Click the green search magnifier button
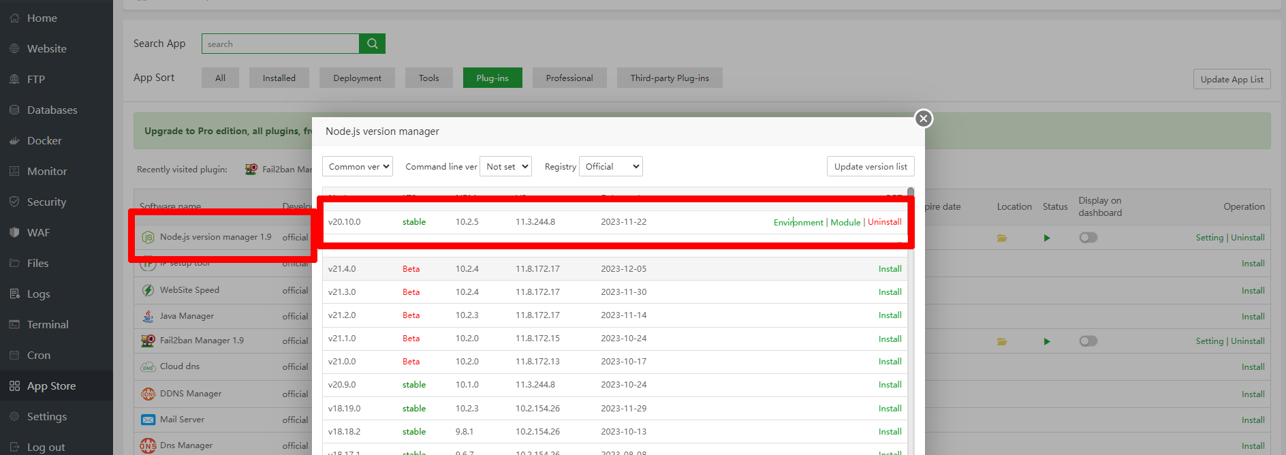The image size is (1286, 455). coord(372,44)
